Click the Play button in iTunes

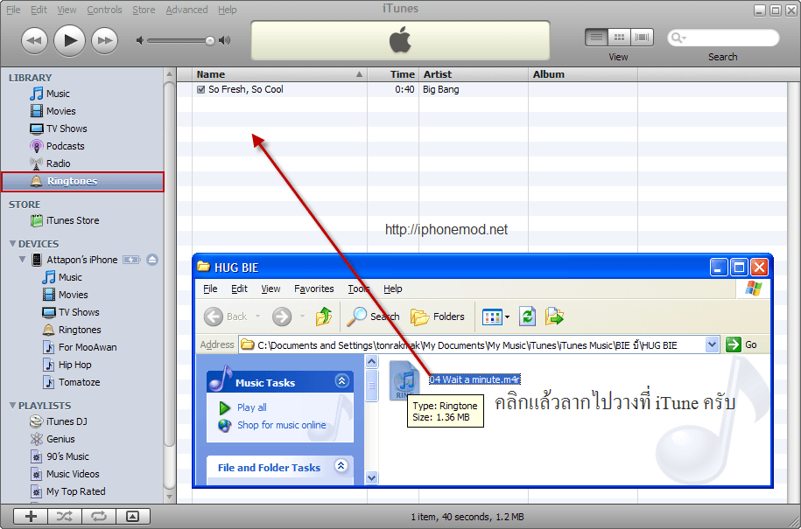click(x=69, y=40)
